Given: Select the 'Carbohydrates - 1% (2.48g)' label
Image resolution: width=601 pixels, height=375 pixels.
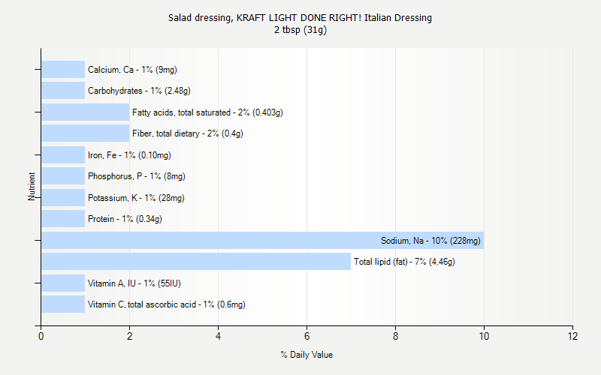Looking at the screenshot, I should point(139,91).
